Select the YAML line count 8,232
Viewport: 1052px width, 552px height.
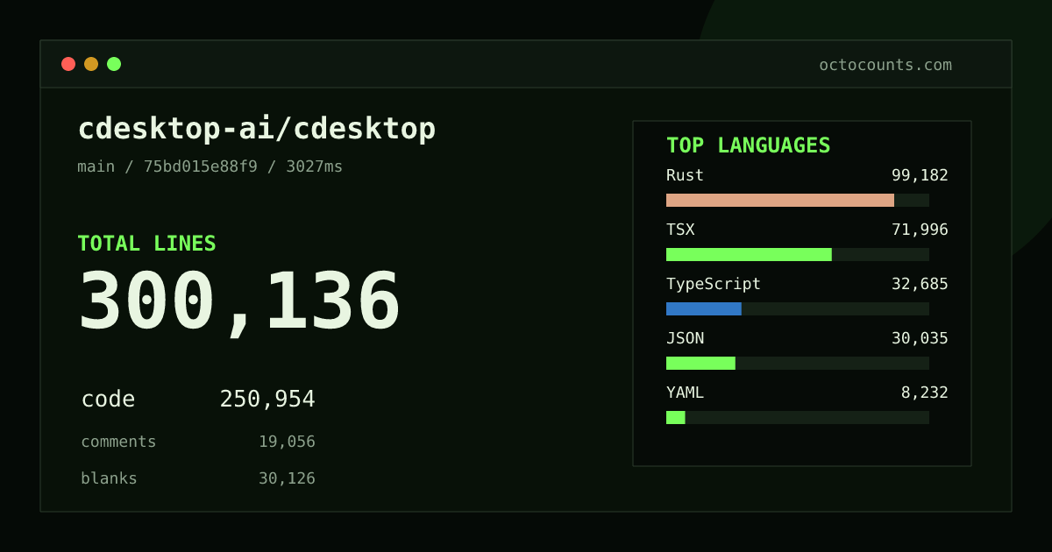(925, 393)
